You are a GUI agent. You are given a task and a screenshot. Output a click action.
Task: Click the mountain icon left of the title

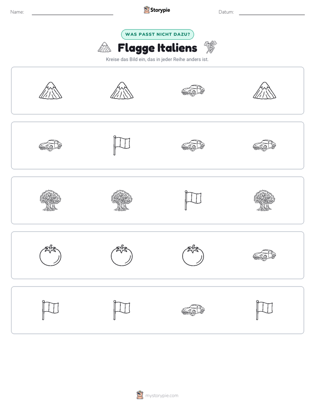pyautogui.click(x=104, y=47)
